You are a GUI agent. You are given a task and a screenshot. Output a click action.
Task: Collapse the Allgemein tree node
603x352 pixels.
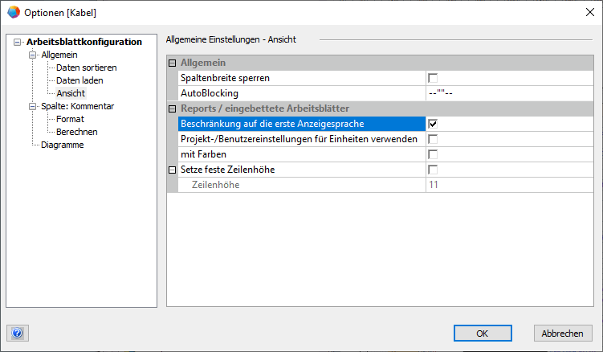tap(32, 55)
